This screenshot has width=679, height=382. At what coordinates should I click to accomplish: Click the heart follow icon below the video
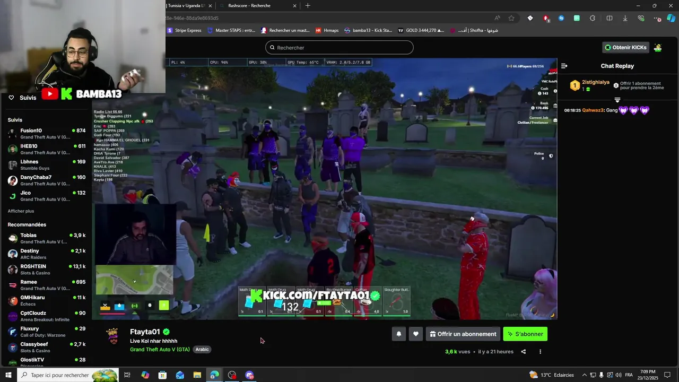point(416,334)
